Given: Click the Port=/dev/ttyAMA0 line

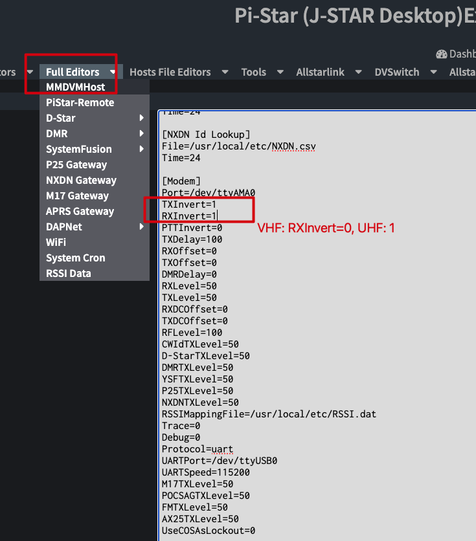Looking at the screenshot, I should pos(209,193).
